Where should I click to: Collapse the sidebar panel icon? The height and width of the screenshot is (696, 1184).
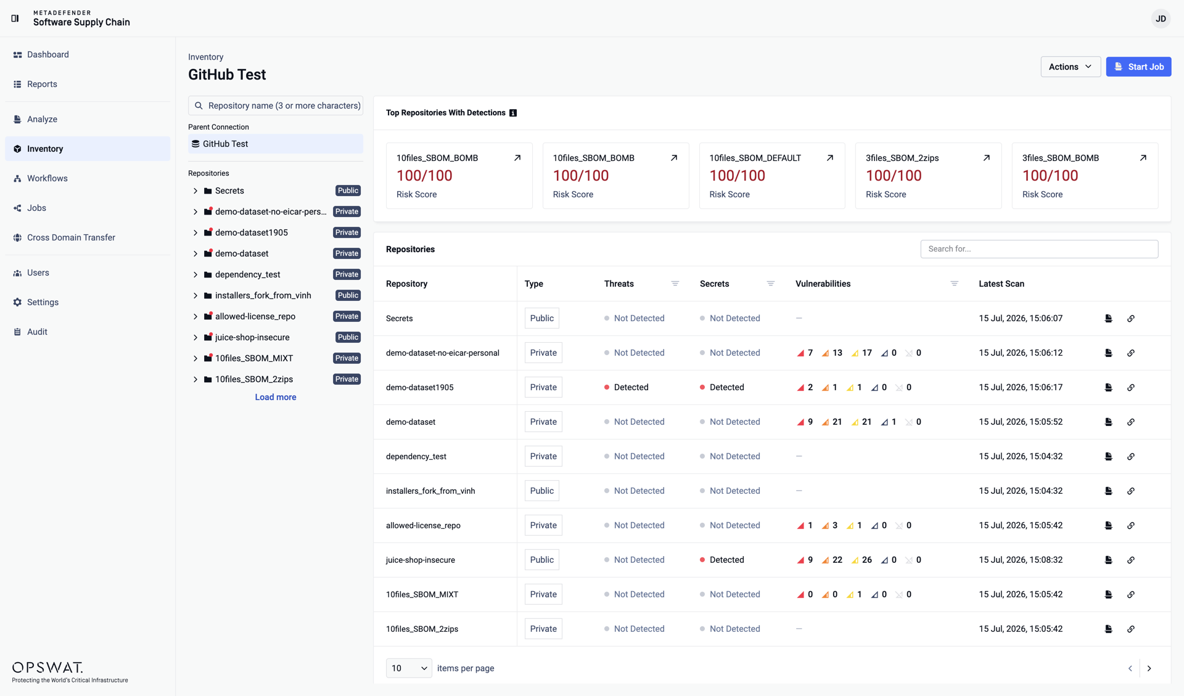tap(15, 18)
